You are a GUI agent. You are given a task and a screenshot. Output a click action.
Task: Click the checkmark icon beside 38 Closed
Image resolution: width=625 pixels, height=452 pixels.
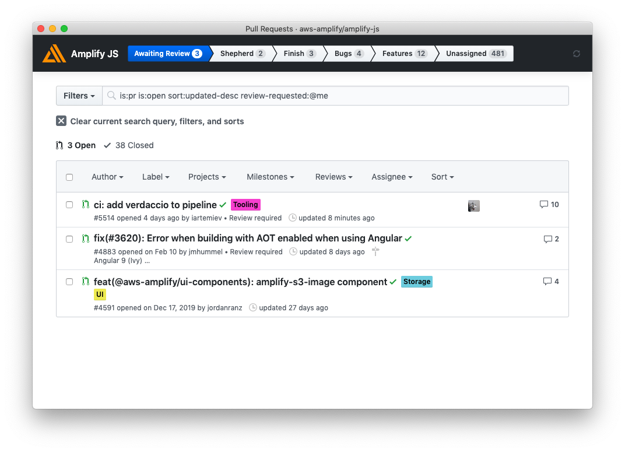pos(107,145)
